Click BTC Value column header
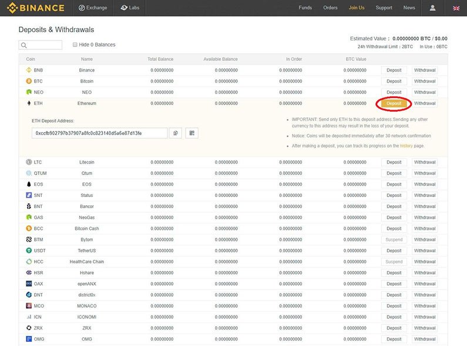Screen dimensions: 467x346 [x=356, y=59]
